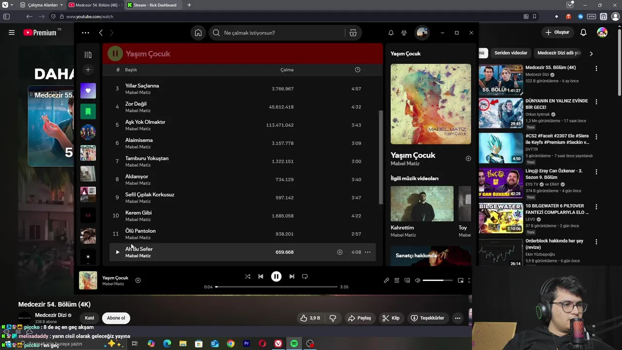Open options for DÜNYANIN EN YALNIZ EVİNDE video

click(596, 102)
